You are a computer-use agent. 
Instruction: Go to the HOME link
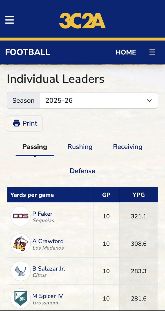pos(126,52)
